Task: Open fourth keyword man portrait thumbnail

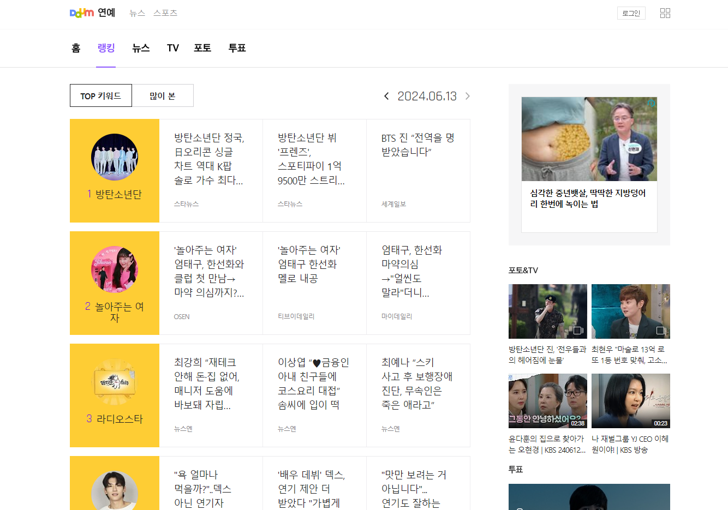Action: [115, 490]
